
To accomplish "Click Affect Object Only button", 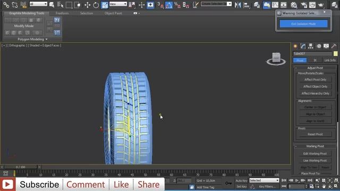I will click(315, 86).
